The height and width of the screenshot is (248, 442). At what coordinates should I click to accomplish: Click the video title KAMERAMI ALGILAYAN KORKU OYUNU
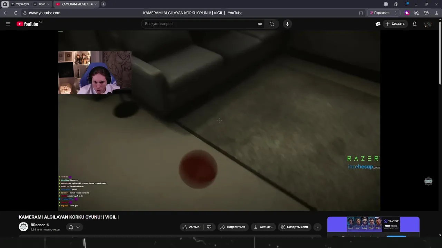(69, 217)
